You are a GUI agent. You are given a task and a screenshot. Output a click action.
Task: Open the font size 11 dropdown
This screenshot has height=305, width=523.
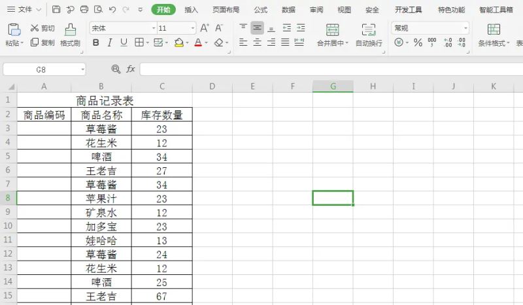[193, 28]
